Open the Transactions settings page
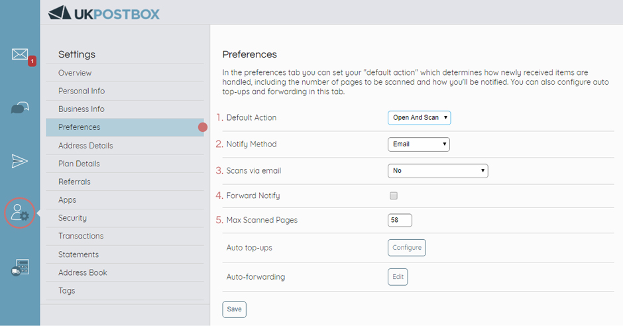This screenshot has width=623, height=326. coord(81,236)
